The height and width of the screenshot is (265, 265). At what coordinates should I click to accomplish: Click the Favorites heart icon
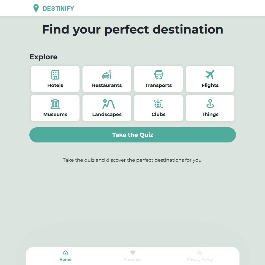click(133, 253)
